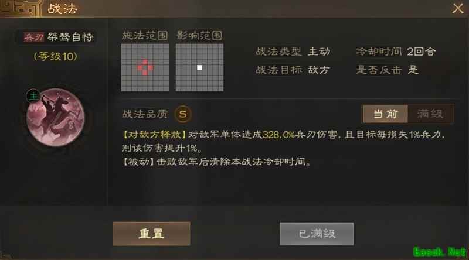469x260 pixels.
Task: Click the 重置 button
Action: coord(151,234)
